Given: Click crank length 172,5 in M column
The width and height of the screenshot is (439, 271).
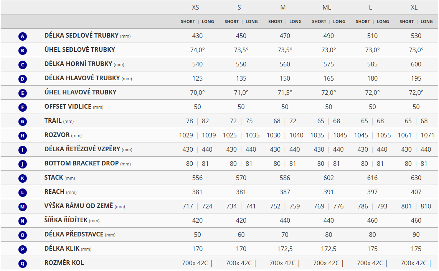Looking at the screenshot, I should (285, 249).
